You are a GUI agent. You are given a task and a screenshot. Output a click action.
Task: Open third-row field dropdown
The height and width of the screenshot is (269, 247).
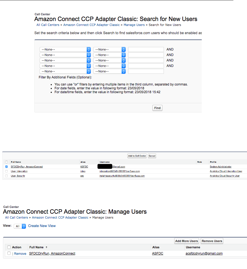pyautogui.click(x=65, y=61)
